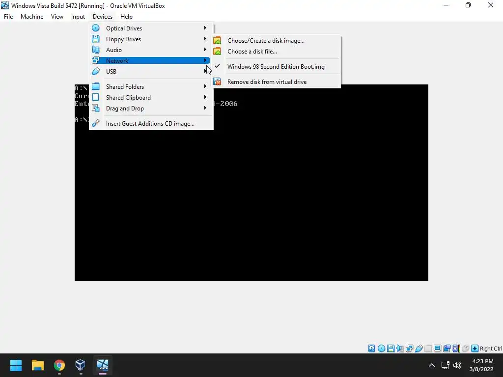Click the Shared Clipboard icon
Screen dimensions: 503x377
96,97
